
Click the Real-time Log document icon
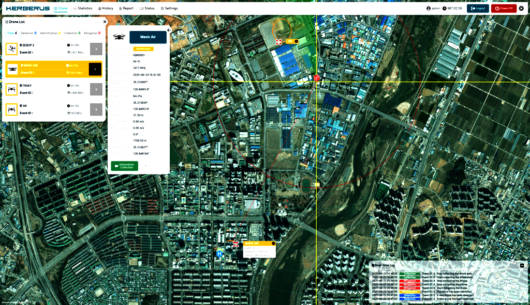(374, 265)
